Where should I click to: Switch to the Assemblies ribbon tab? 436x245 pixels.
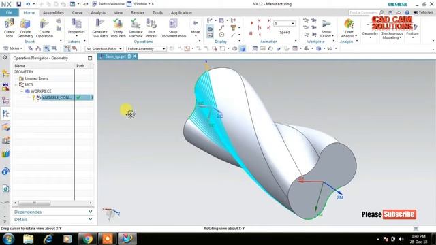tap(53, 12)
